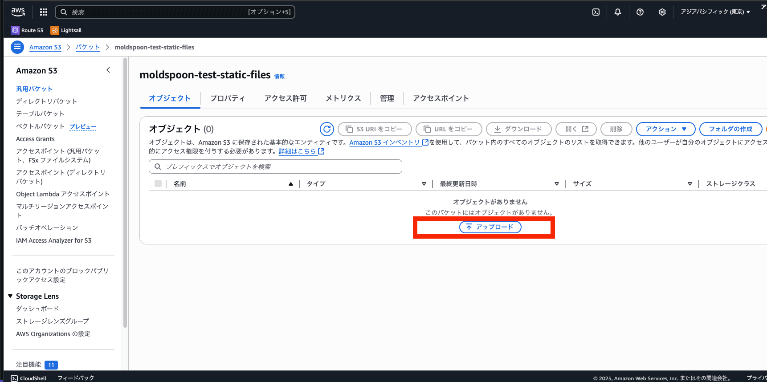
Task: Copy the S3 URI
Action: click(x=375, y=129)
